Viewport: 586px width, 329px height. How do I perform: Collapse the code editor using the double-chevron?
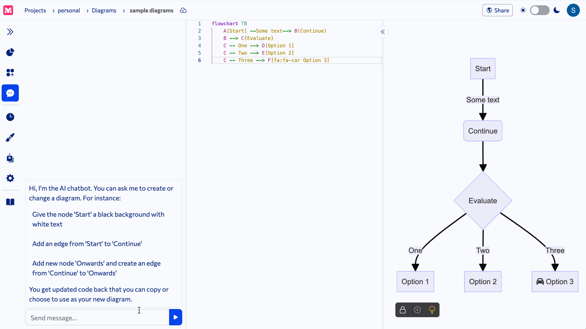pos(382,31)
